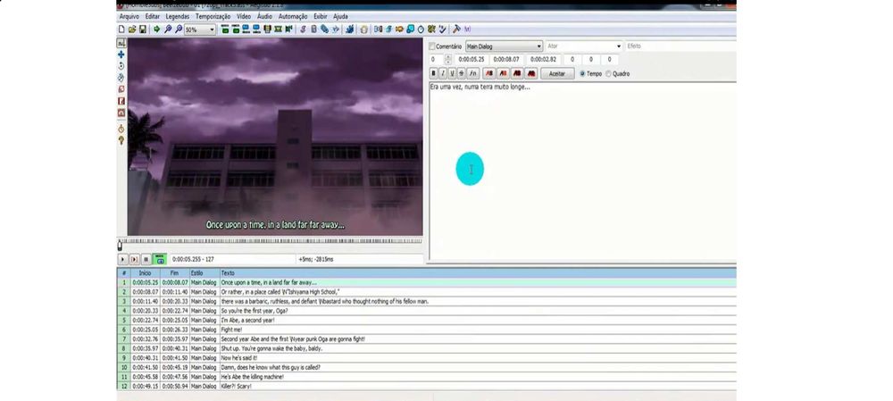
Task: Open the Shift Times tool
Action: tap(377, 29)
